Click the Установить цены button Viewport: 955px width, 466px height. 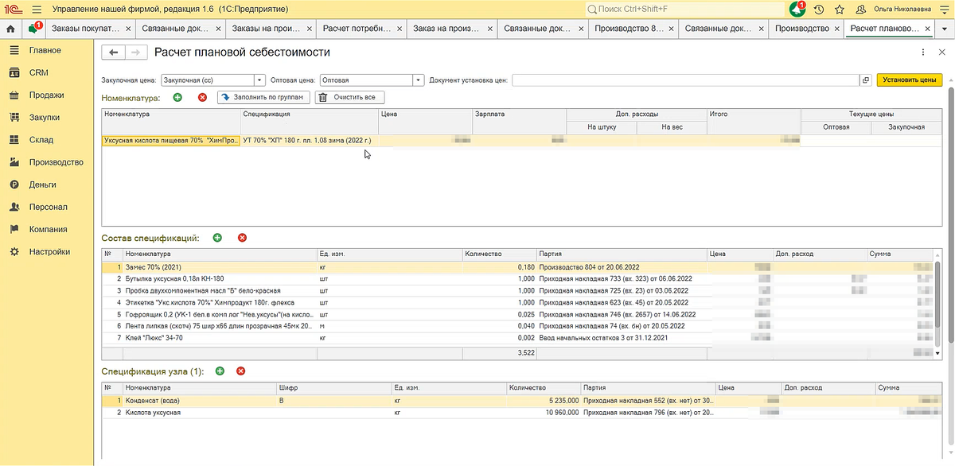click(909, 80)
